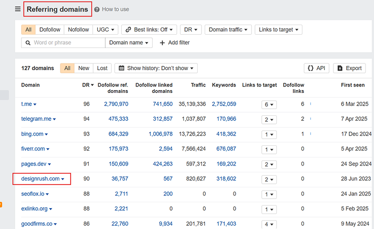
Task: Open the pages.dev domain link
Action: (34, 164)
